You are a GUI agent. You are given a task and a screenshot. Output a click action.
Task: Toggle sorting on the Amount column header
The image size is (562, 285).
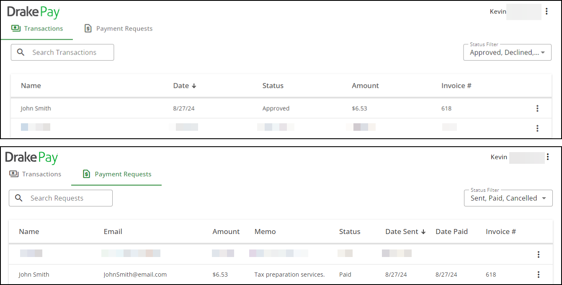pyautogui.click(x=365, y=86)
